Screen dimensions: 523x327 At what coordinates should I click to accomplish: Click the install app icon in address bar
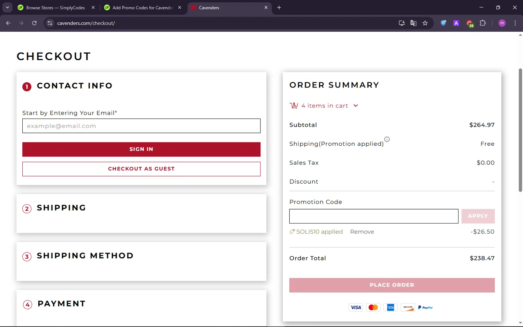tap(402, 23)
